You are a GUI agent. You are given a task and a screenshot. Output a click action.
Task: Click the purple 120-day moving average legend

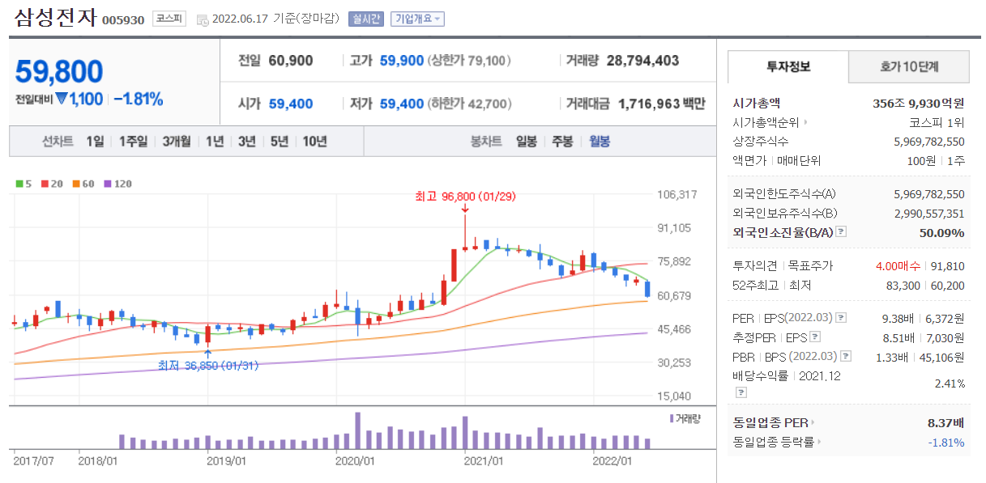coord(117,184)
